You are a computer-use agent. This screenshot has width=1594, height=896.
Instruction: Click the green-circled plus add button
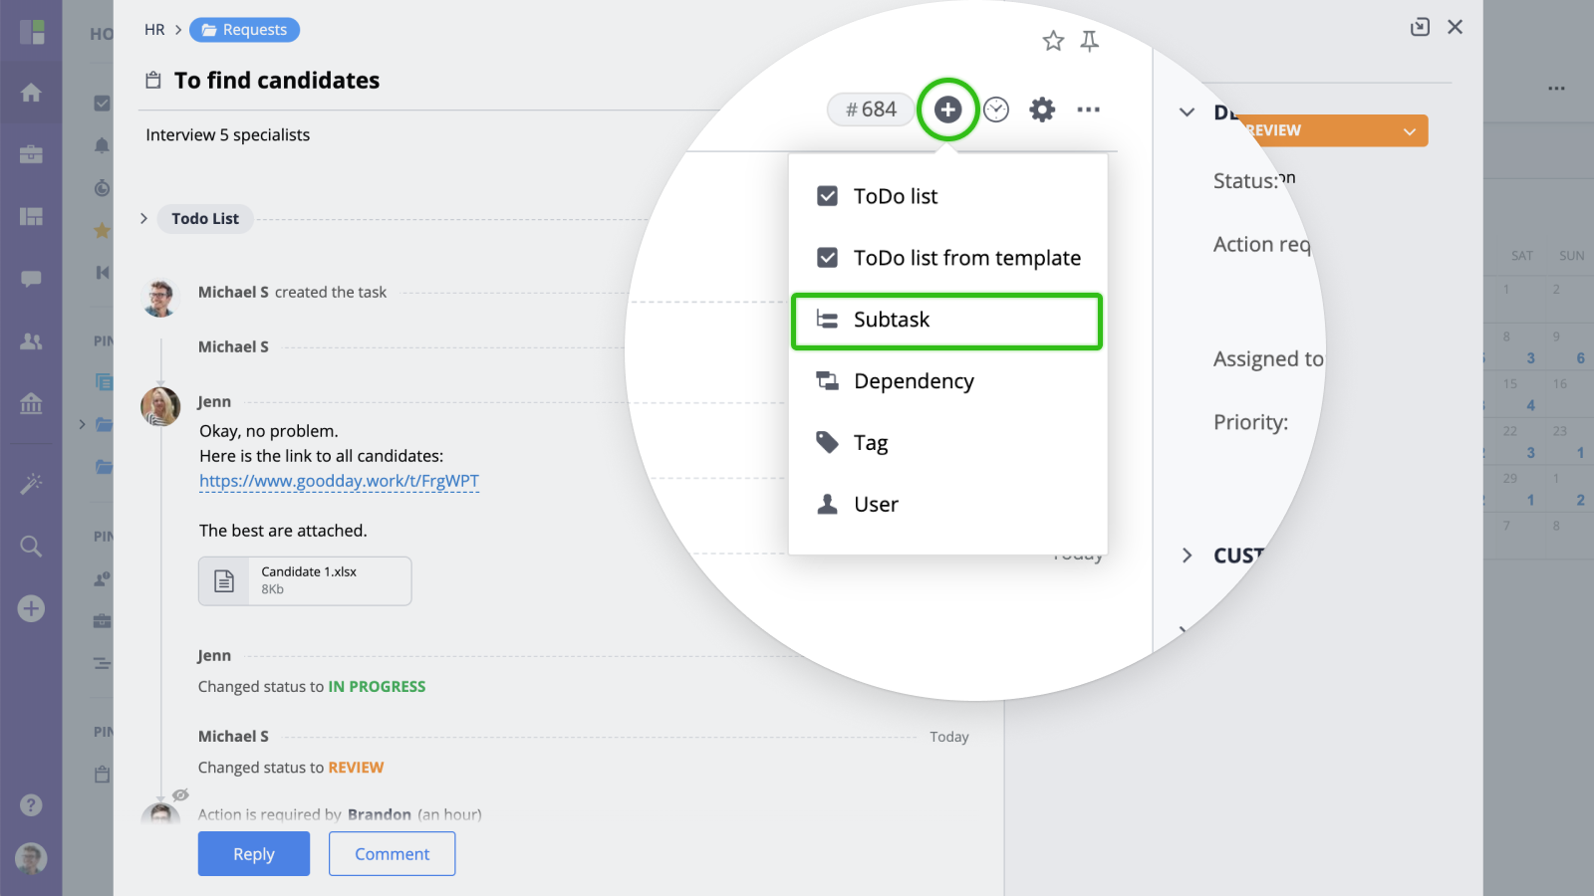point(947,110)
